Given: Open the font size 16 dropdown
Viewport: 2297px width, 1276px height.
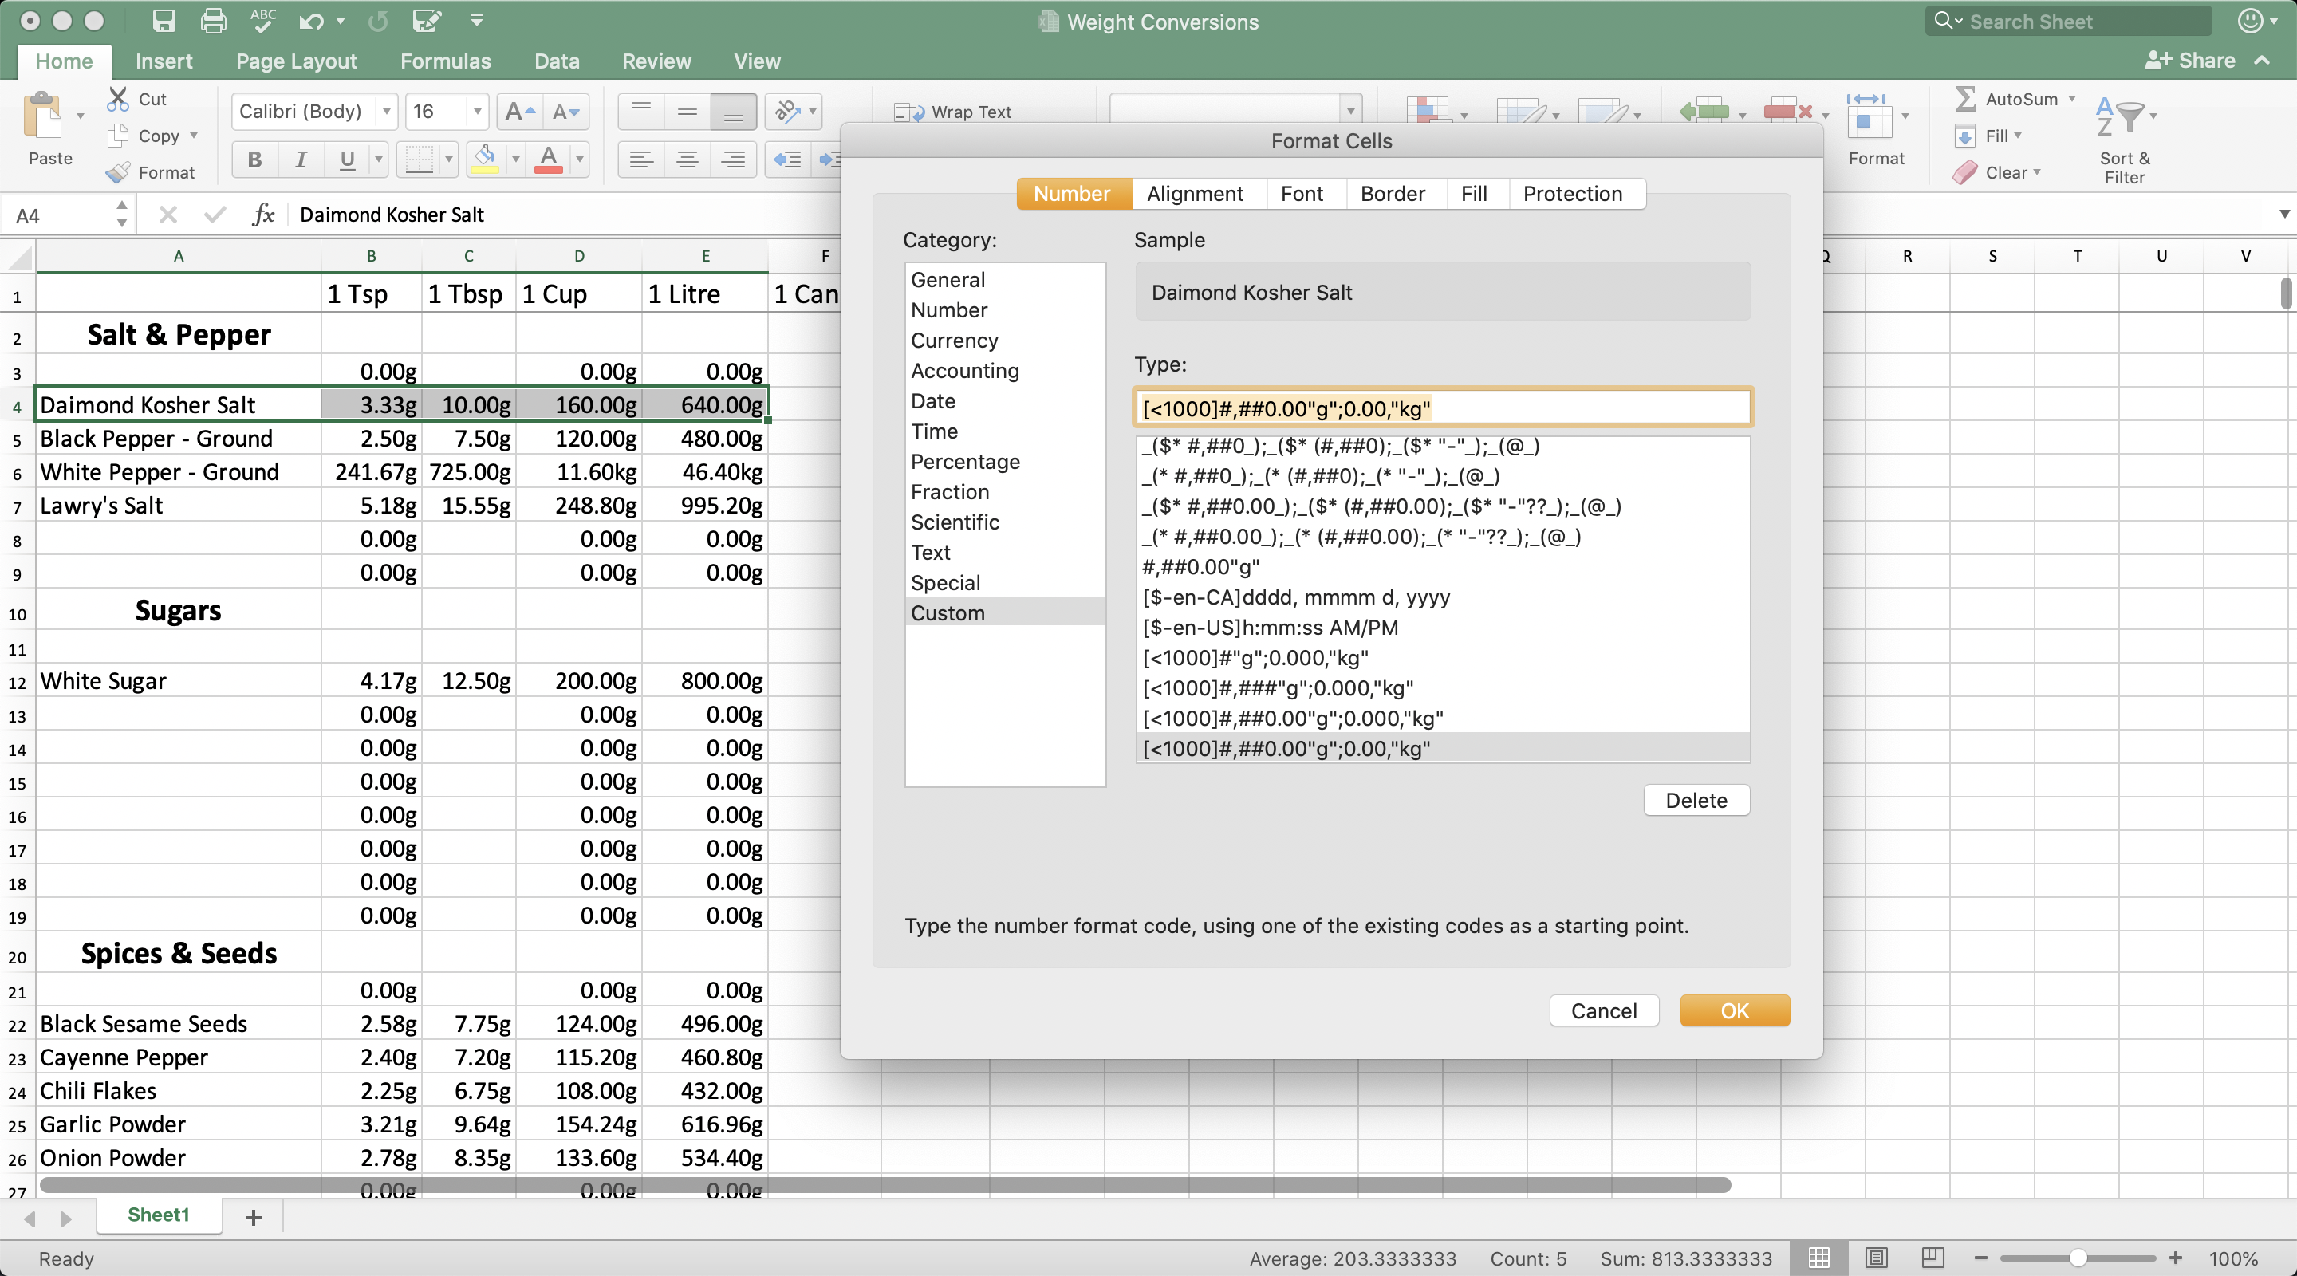Looking at the screenshot, I should [x=478, y=112].
